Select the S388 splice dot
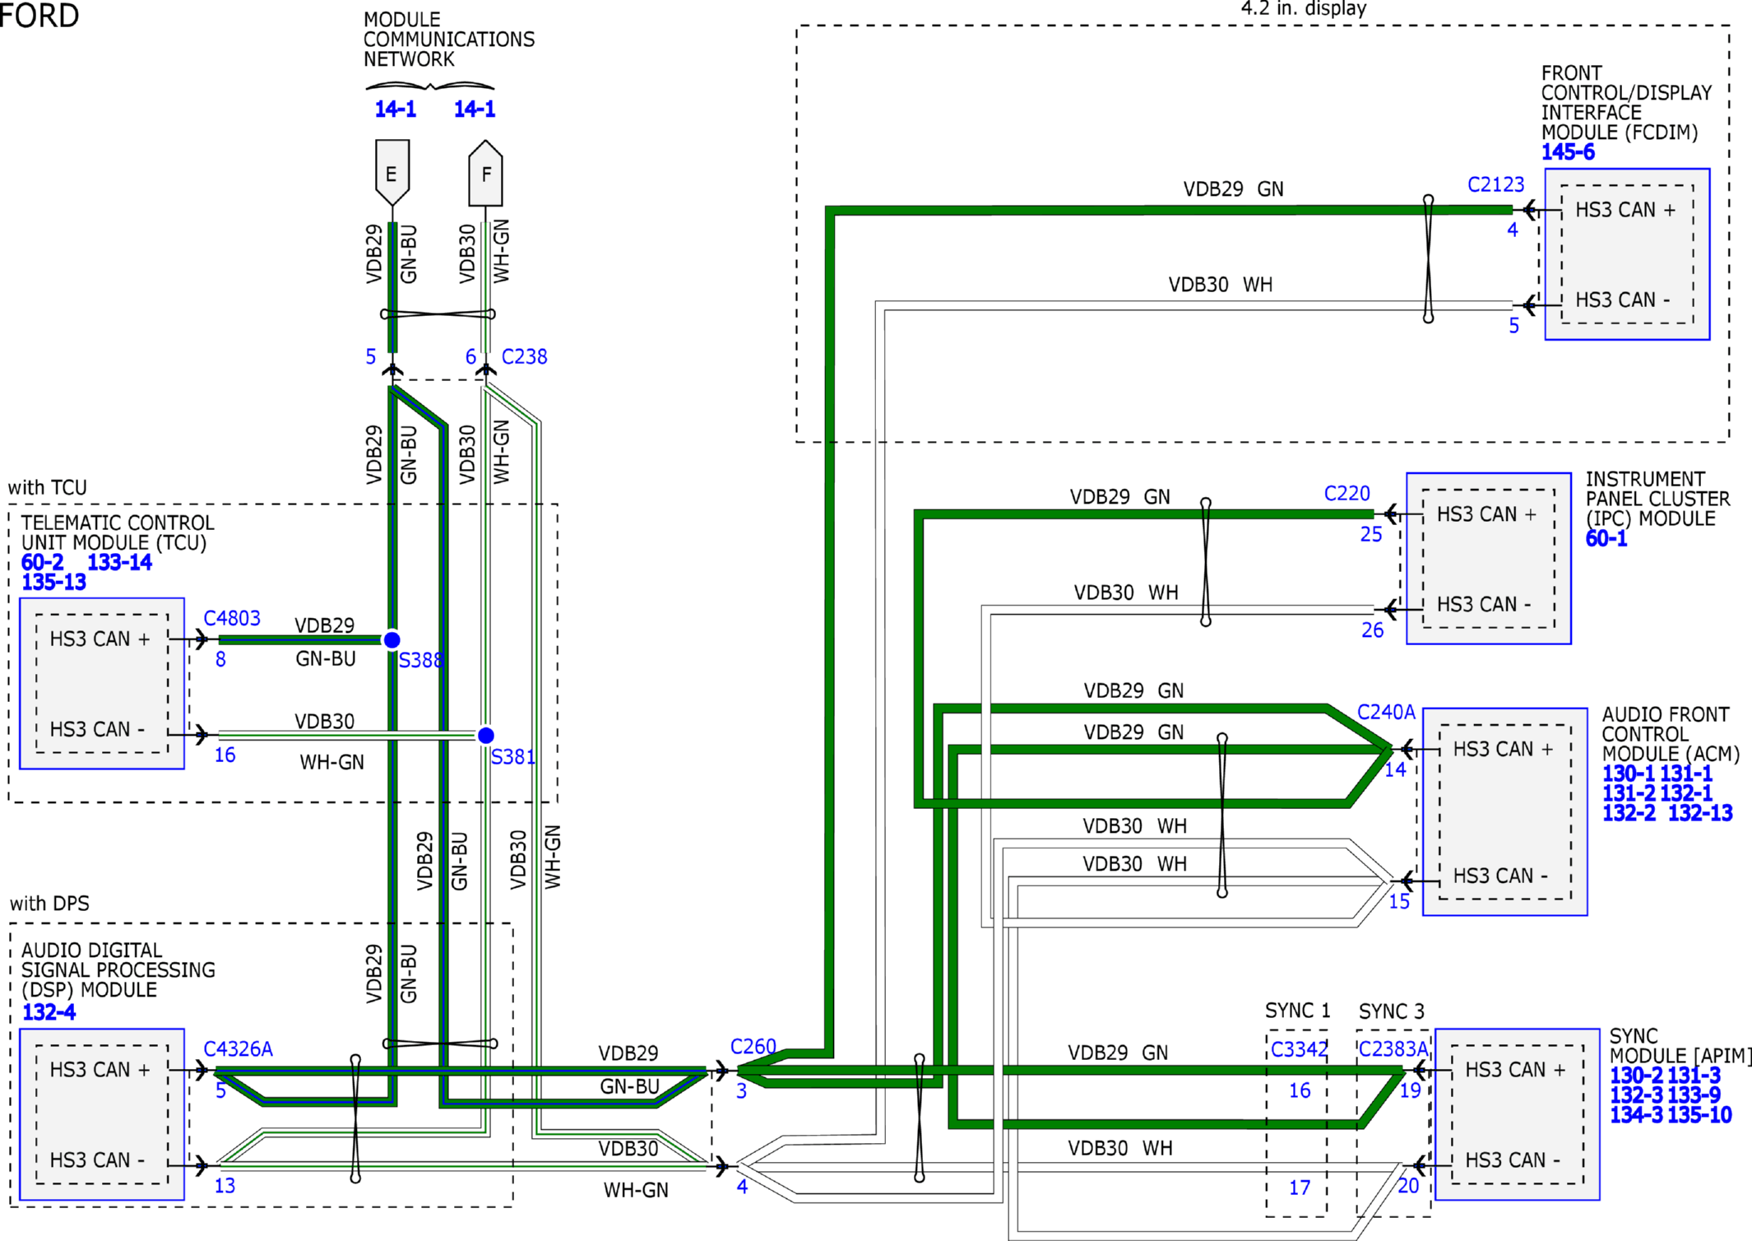 pos(392,639)
